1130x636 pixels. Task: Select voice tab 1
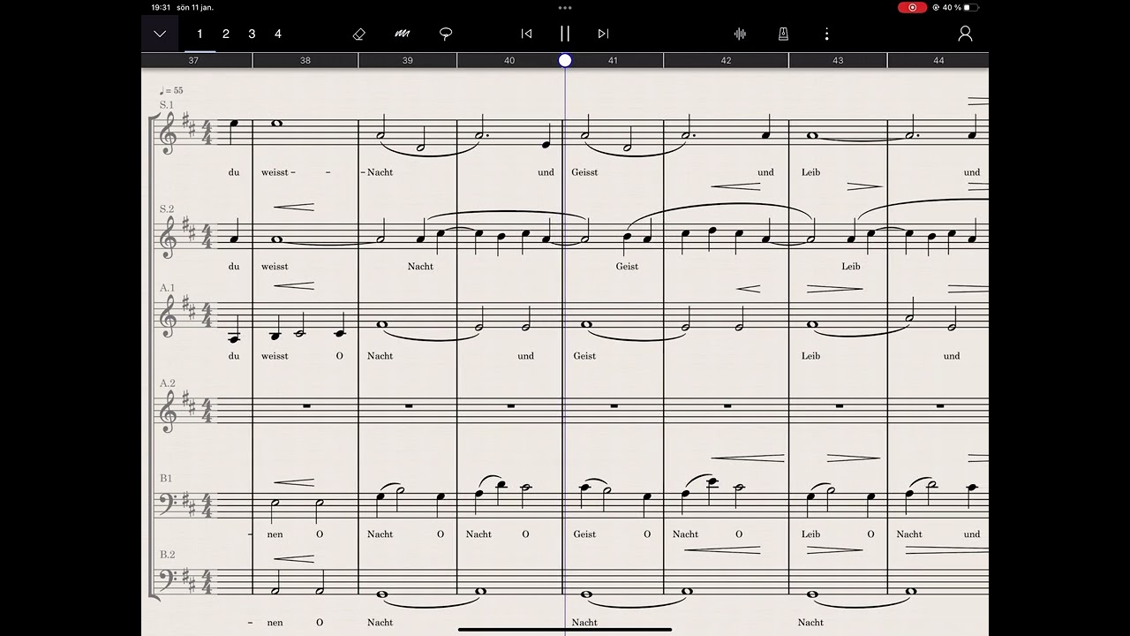click(200, 34)
